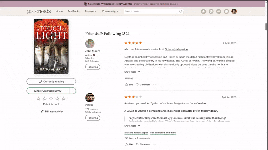Rate this book two stars
The image size is (268, 150).
(45, 98)
